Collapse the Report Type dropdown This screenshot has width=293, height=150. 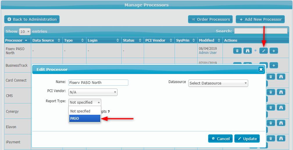pyautogui.click(x=85, y=102)
